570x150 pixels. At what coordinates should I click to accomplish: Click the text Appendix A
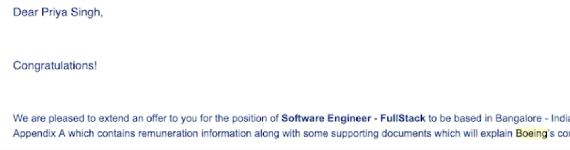tap(39, 134)
